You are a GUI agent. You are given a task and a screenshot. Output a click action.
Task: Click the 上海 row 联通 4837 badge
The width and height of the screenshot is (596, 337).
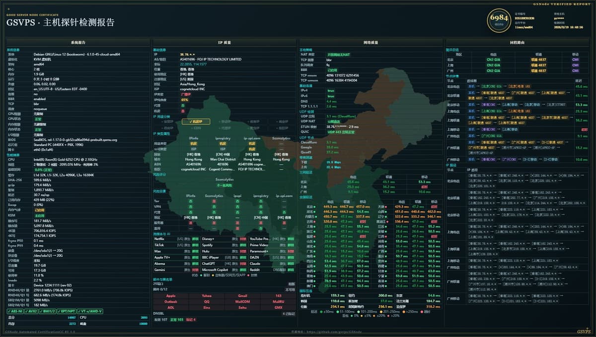click(x=538, y=65)
